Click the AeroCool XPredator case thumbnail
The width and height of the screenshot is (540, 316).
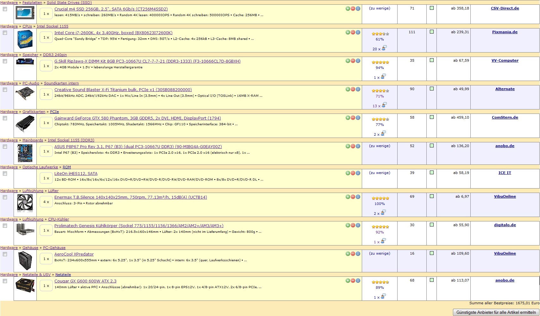25,261
